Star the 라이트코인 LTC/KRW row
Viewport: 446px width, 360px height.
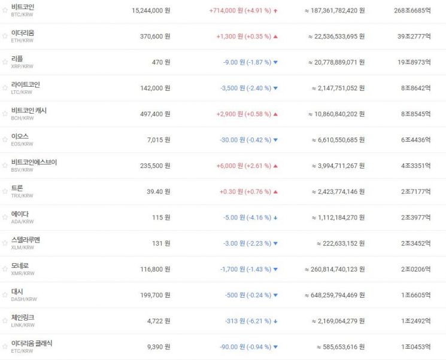point(5,88)
